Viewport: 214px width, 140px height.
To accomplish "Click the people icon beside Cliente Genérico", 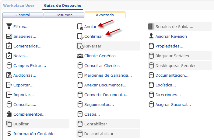I will pyautogui.click(x=80, y=56).
